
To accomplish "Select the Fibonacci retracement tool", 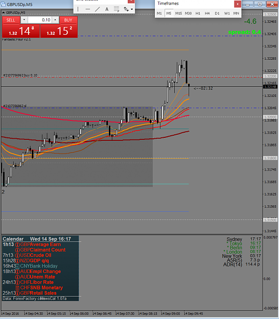I will (117, 9).
